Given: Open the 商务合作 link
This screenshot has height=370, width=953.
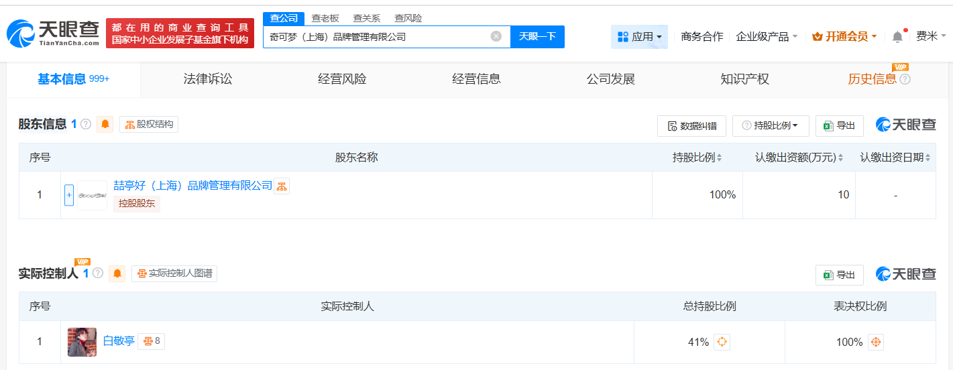Looking at the screenshot, I should tap(702, 36).
